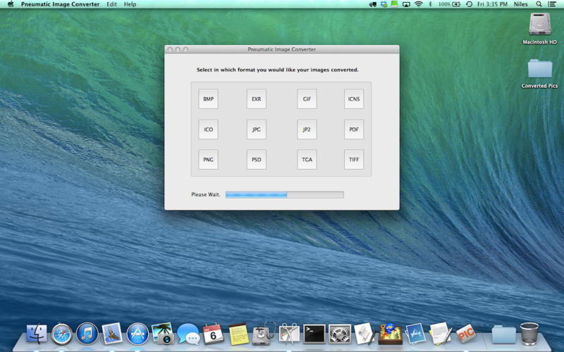
Task: Click the PDF format button
Action: [x=354, y=130]
